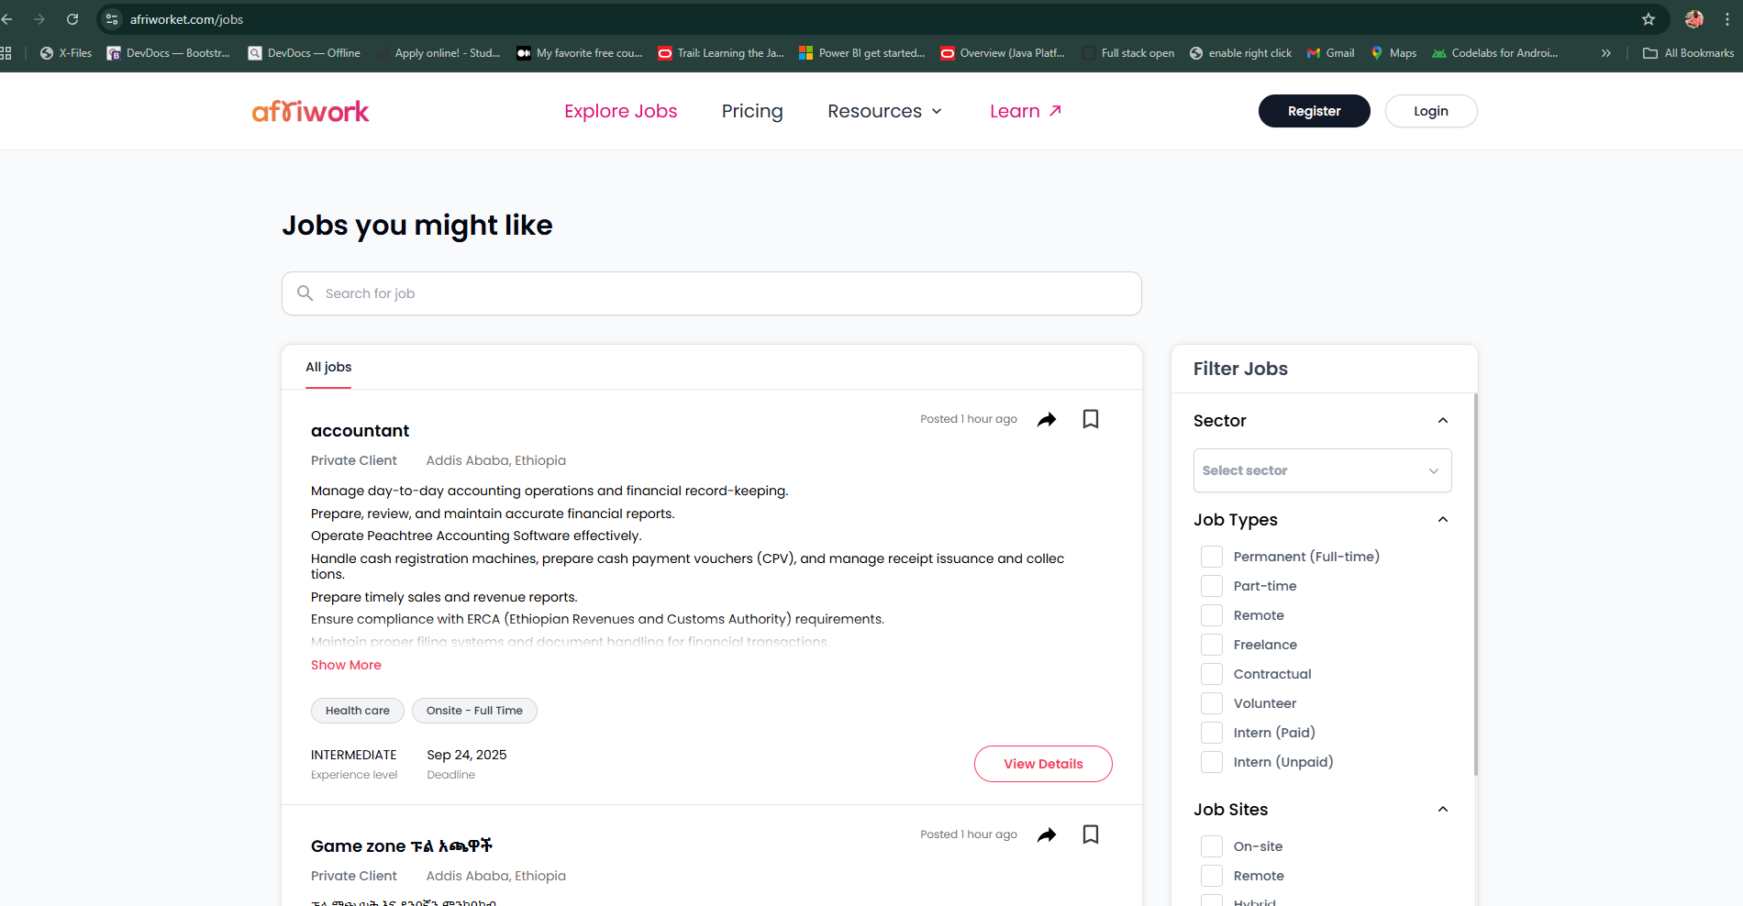The height and width of the screenshot is (906, 1743).
Task: Open the Select sector dropdown
Action: (x=1322, y=470)
